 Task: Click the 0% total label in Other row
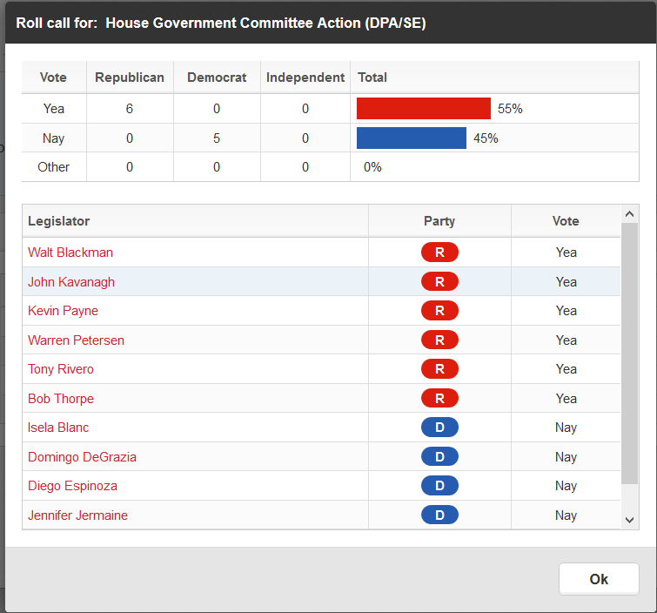(372, 167)
